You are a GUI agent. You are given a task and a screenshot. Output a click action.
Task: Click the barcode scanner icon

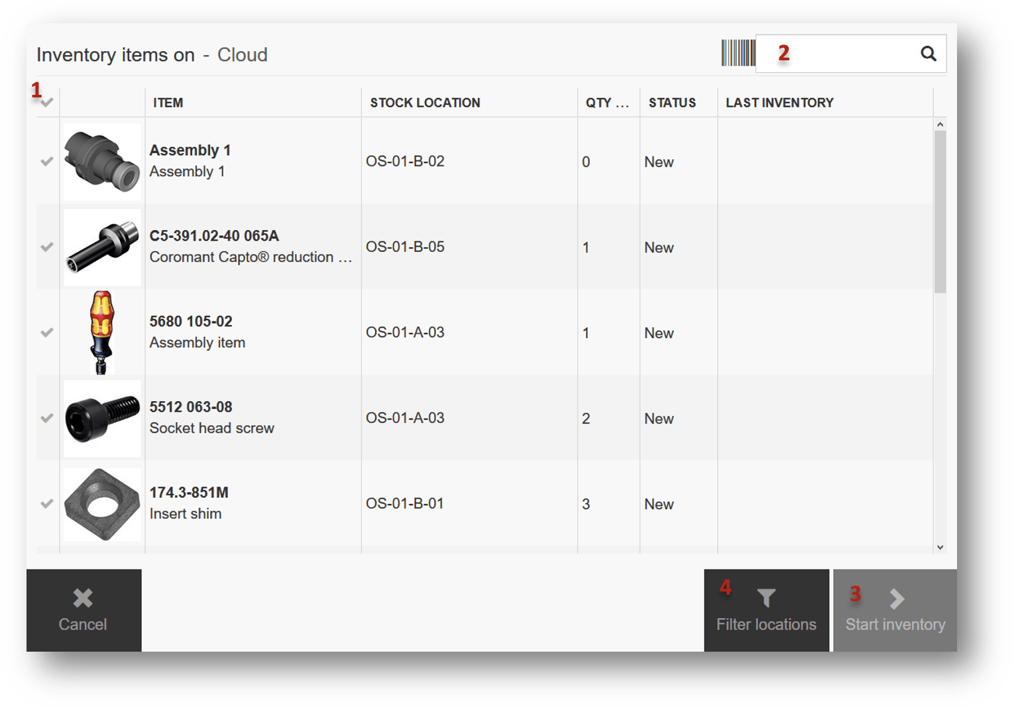pos(738,53)
